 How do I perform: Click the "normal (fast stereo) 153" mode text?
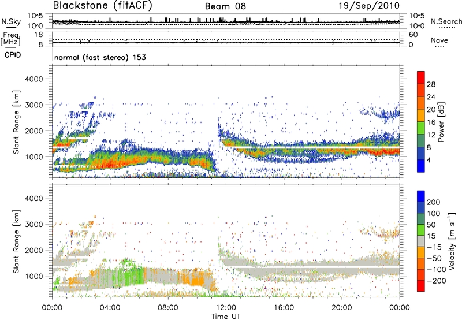point(100,58)
